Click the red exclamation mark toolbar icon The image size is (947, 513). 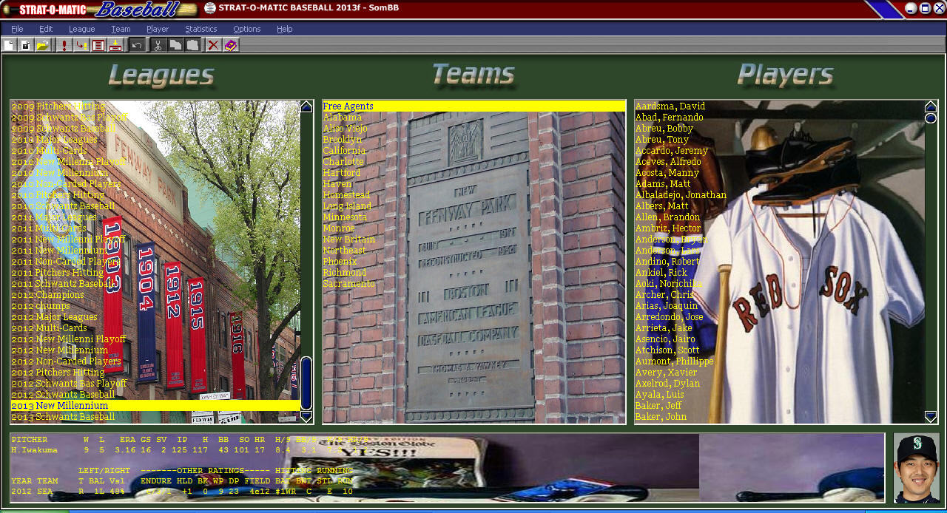(x=64, y=45)
